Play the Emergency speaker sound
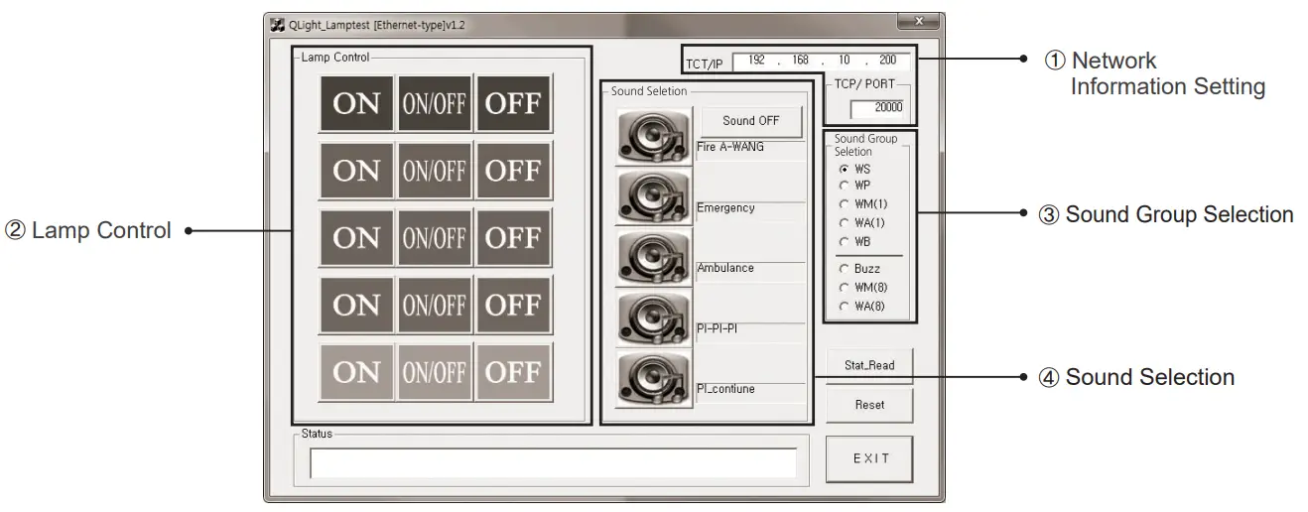This screenshot has height=512, width=1308. [x=655, y=196]
